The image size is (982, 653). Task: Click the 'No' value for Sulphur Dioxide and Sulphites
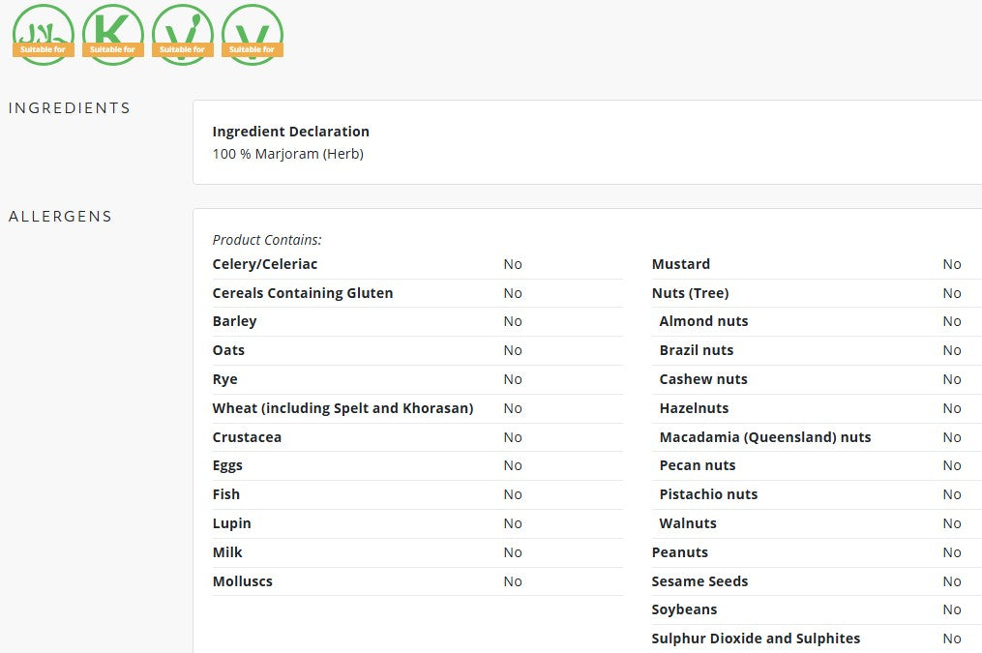952,638
